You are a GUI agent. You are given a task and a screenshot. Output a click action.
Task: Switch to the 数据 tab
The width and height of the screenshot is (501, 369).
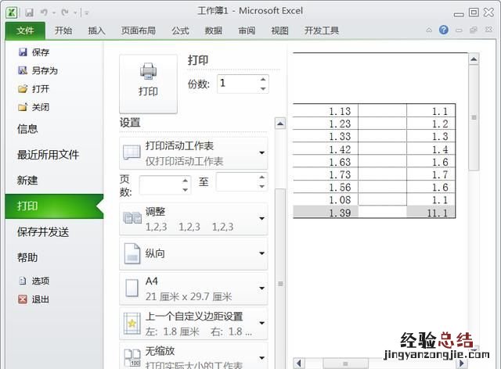coord(214,30)
